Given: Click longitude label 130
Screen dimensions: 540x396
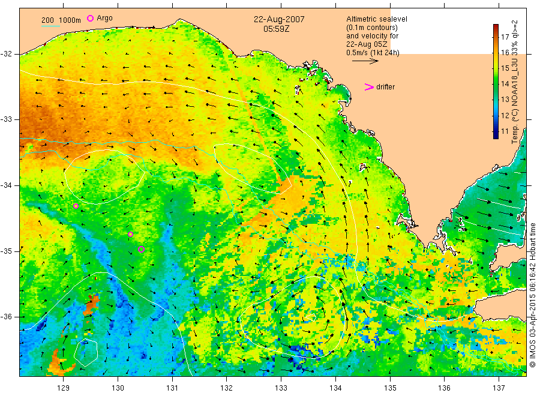Looking at the screenshot, I should 118,388.
